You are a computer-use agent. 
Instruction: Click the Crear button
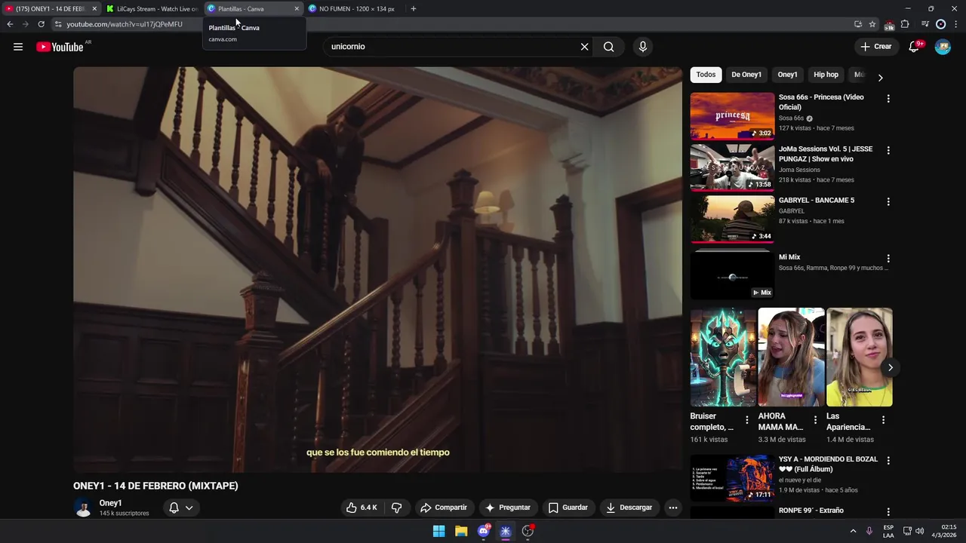pos(875,47)
